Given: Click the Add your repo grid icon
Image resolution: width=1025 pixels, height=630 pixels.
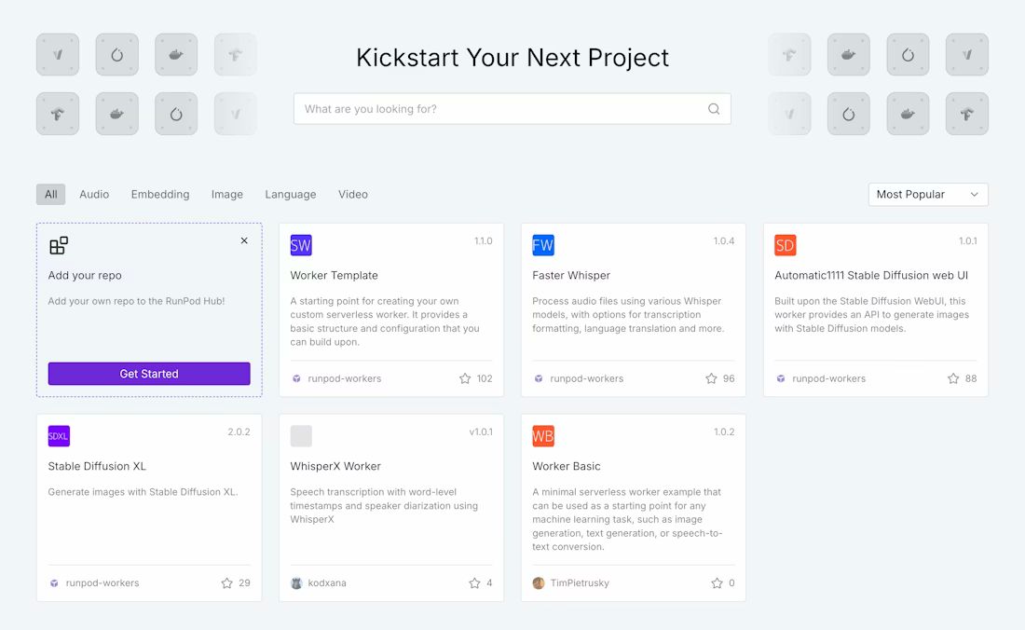Looking at the screenshot, I should pyautogui.click(x=59, y=246).
